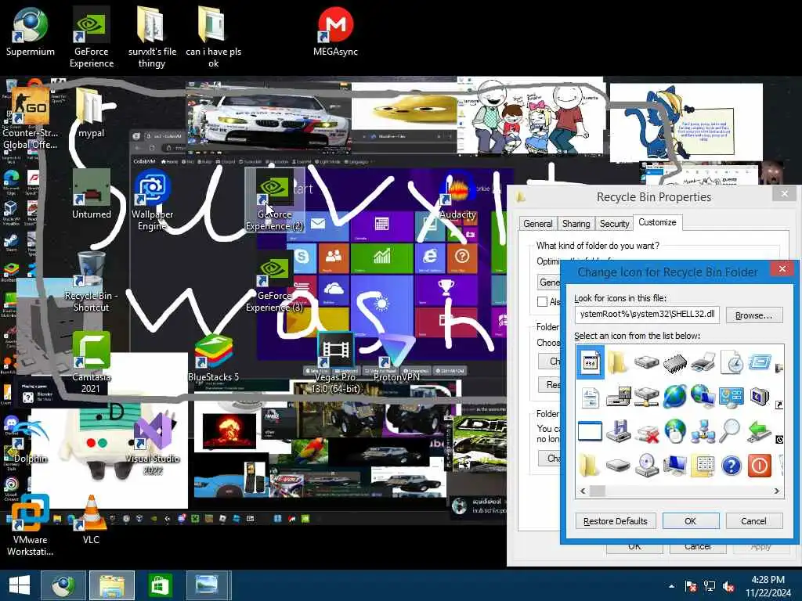Open the ProtonVPN desktop shortcut

[x=396, y=358]
